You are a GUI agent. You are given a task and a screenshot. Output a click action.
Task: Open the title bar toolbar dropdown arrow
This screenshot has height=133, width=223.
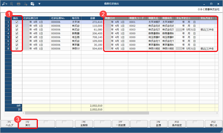click(39, 4)
